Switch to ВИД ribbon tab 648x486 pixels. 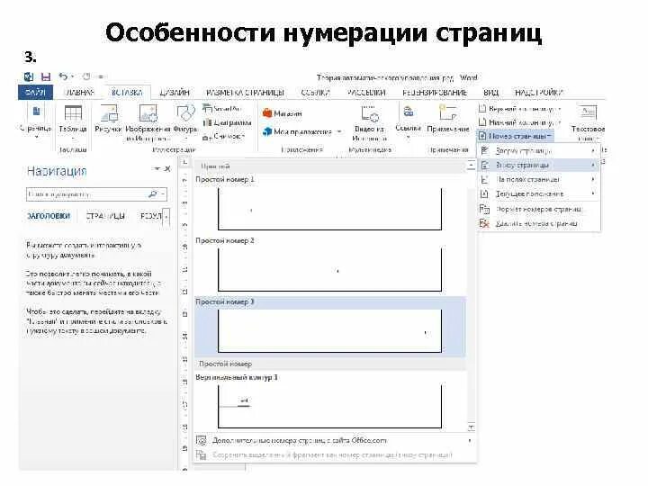490,92
